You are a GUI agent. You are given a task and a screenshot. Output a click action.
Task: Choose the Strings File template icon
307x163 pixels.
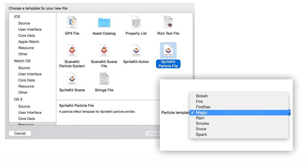(x=104, y=79)
